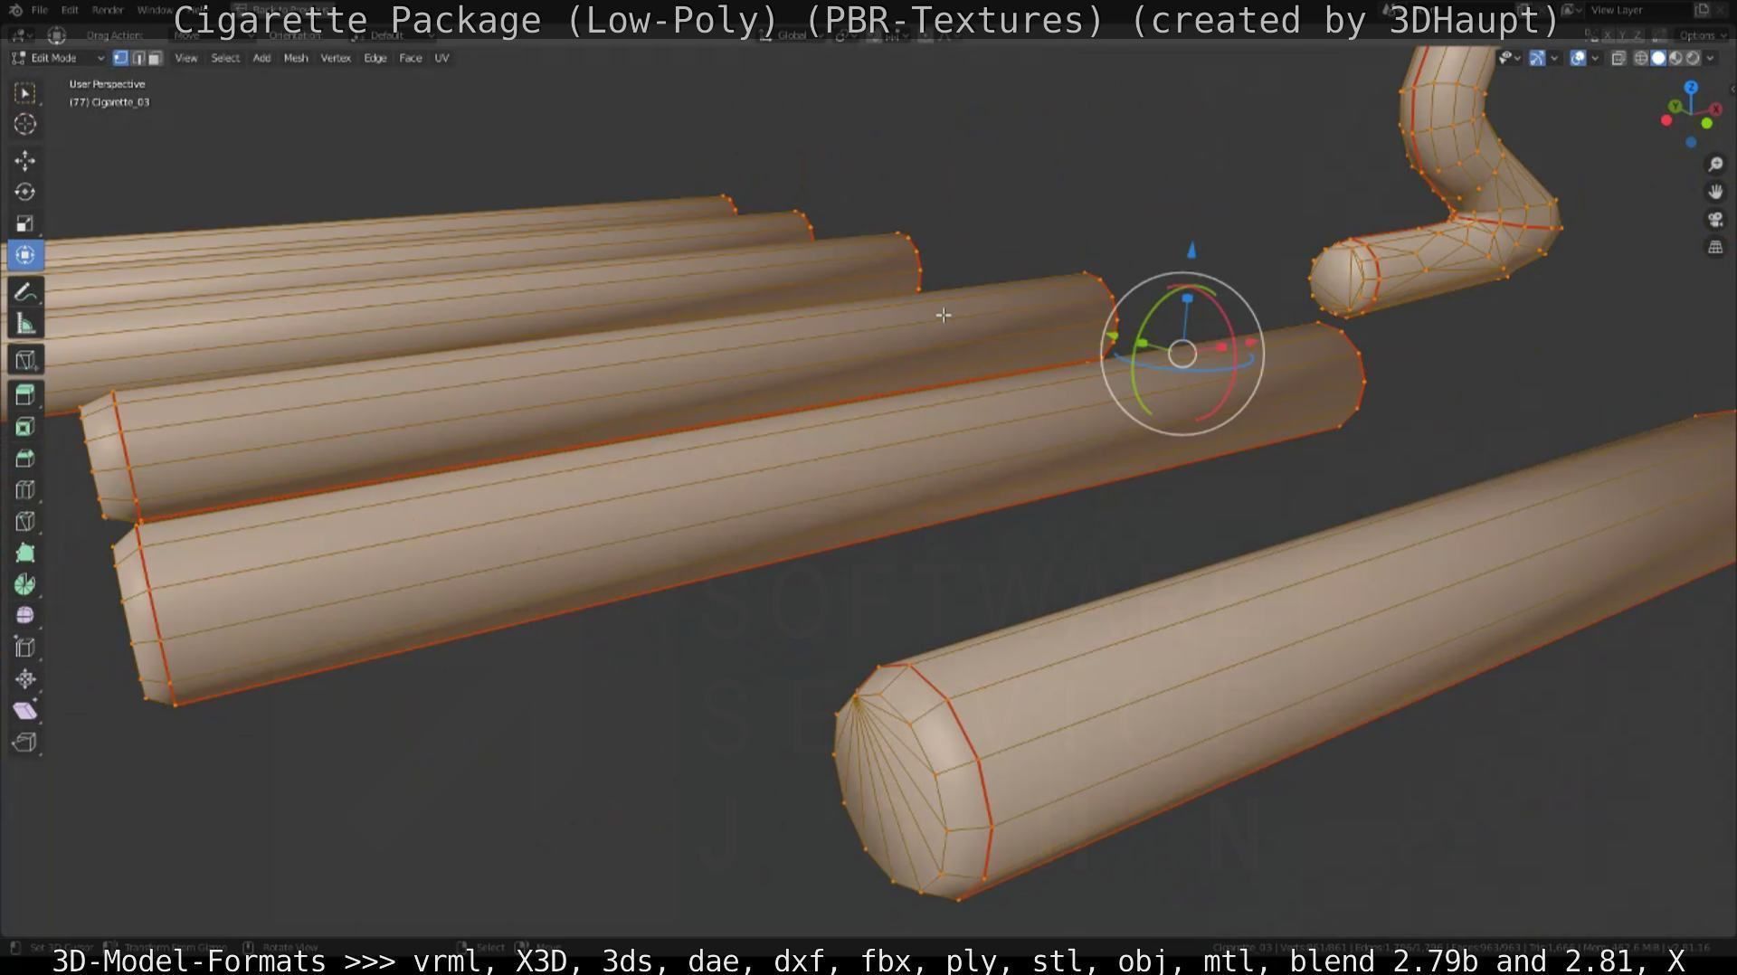
Task: Select the Add Cube tool
Action: [25, 360]
